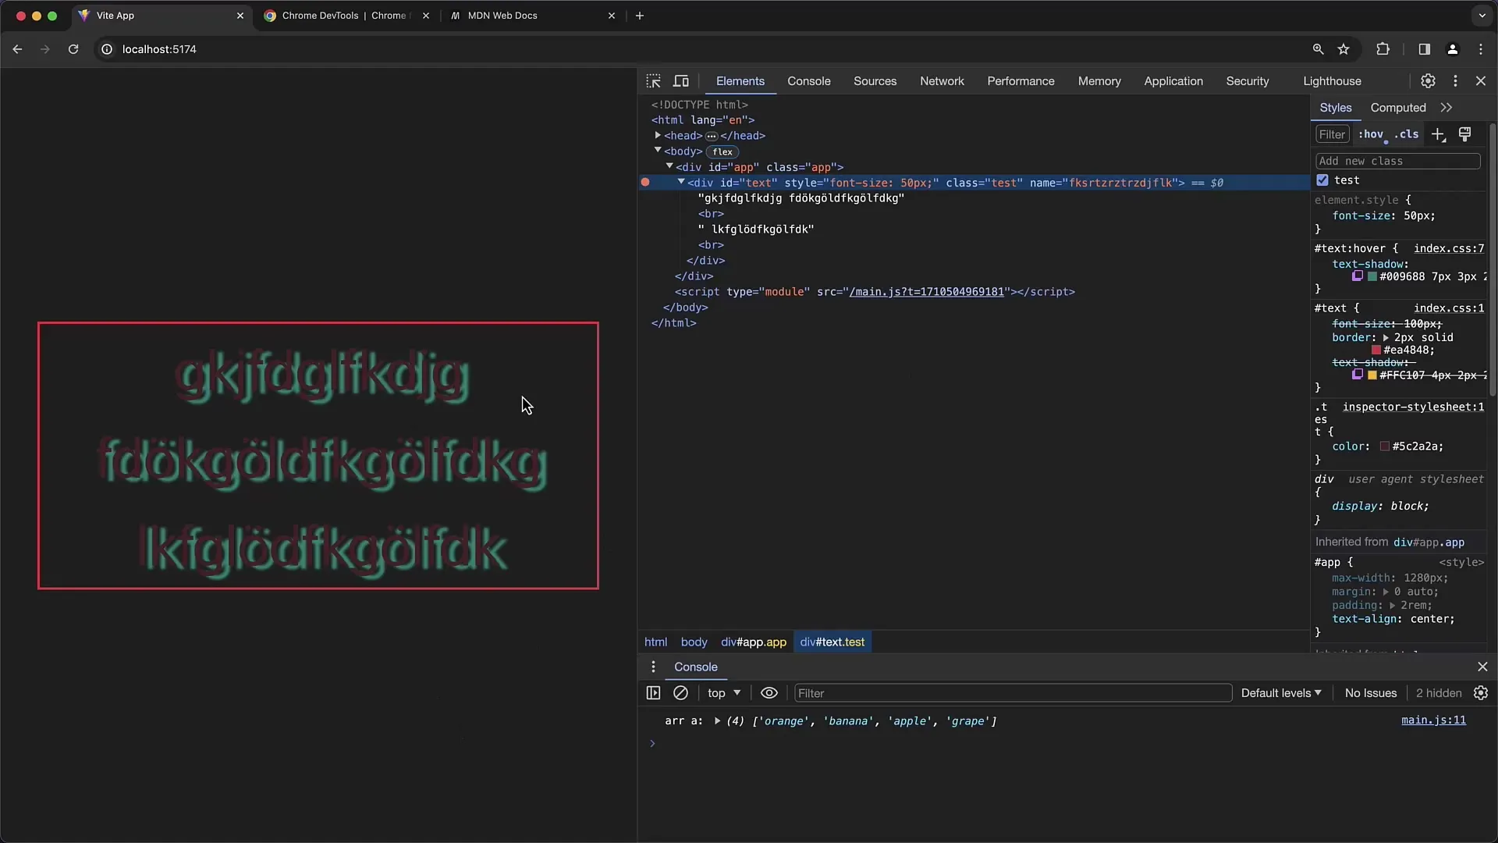Select the div#app.app breadcrumb item
The width and height of the screenshot is (1498, 843).
752,642
